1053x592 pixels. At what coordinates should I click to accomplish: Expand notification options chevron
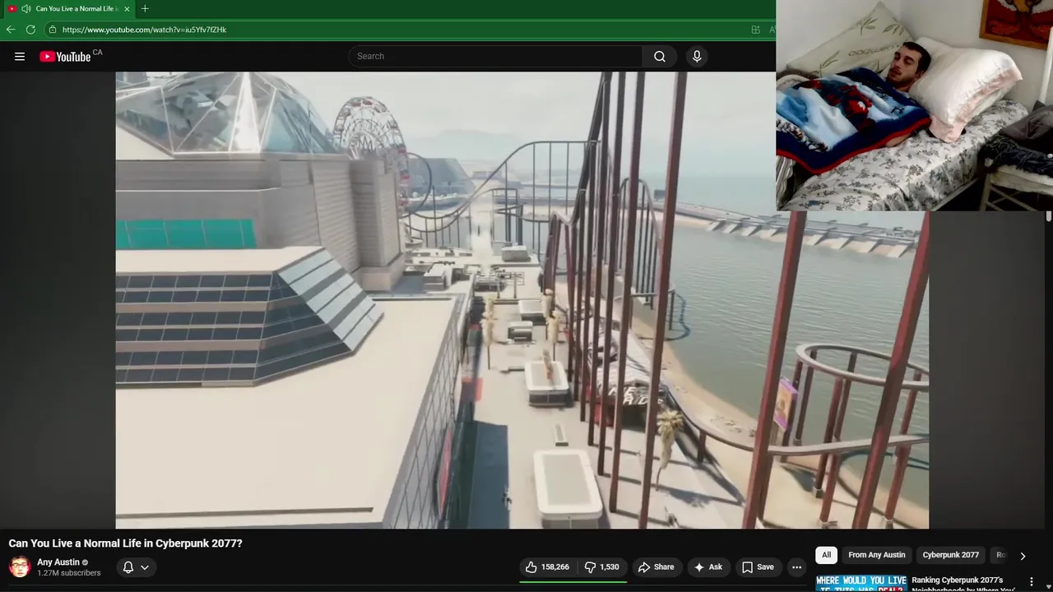145,567
